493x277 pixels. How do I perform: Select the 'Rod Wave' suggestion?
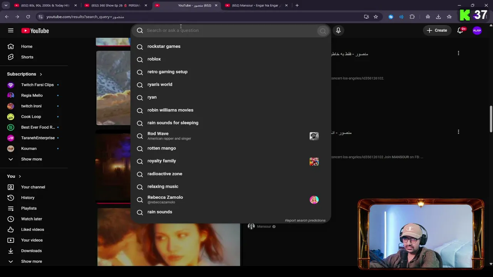tap(231, 136)
